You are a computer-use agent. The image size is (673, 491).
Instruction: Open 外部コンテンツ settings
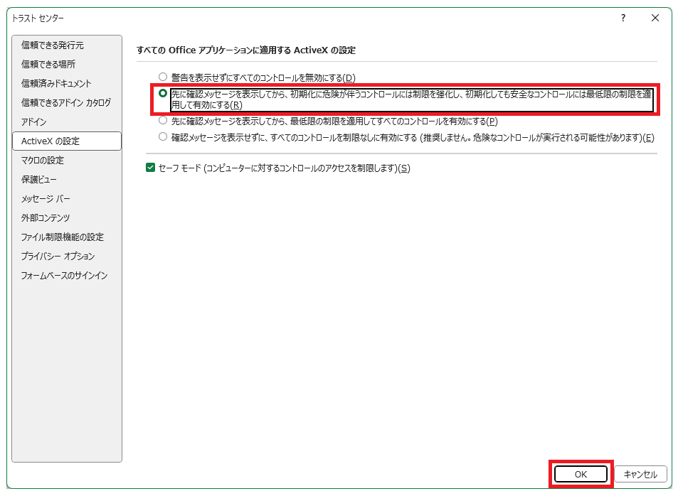click(x=46, y=218)
